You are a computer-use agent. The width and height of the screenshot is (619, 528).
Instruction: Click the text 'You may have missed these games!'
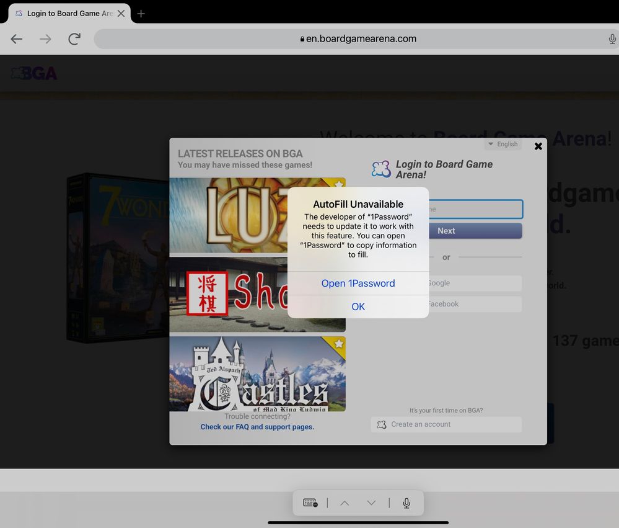pos(245,165)
